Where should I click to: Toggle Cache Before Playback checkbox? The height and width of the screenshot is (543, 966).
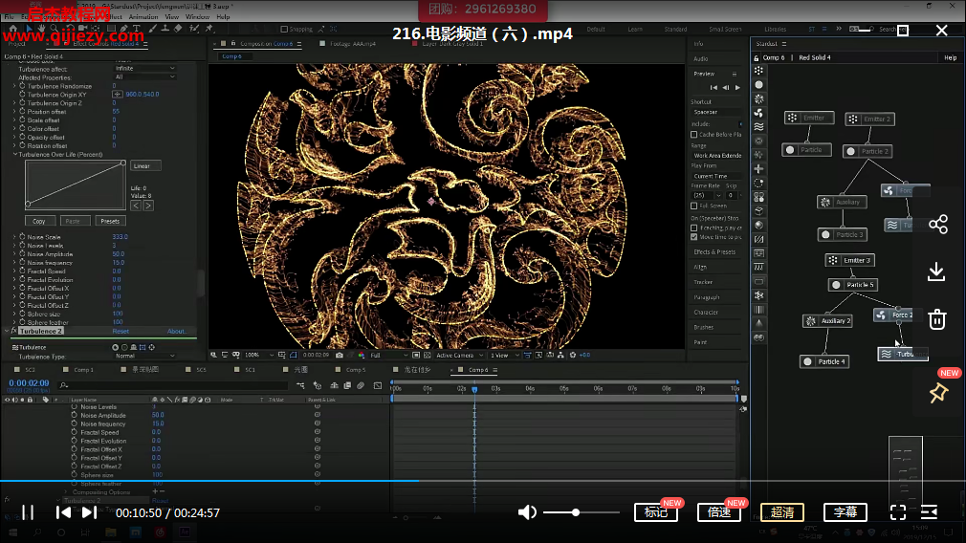click(693, 134)
